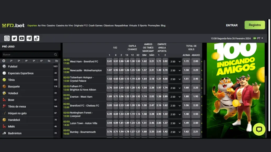
Task: Open the Telegram social icon
Action: tap(29, 38)
